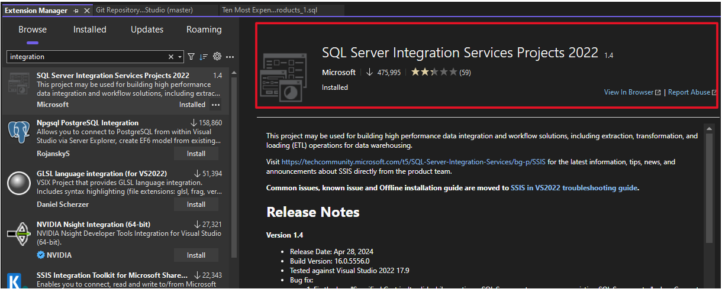Viewport: 722px width, 289px height.
Task: Click the large SSIS Projects logo
Action: tap(283, 77)
